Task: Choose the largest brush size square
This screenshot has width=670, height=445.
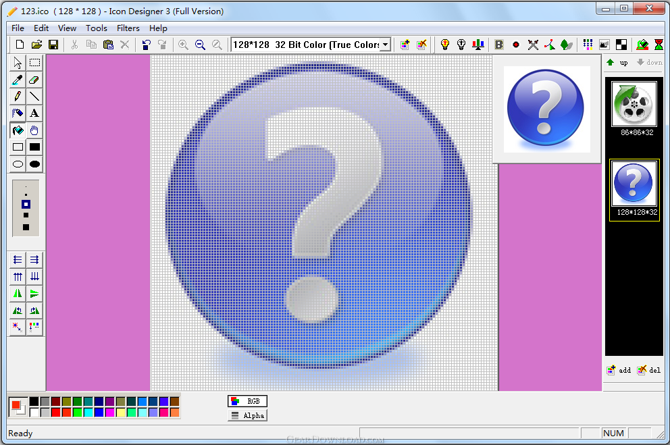Action: click(x=26, y=227)
